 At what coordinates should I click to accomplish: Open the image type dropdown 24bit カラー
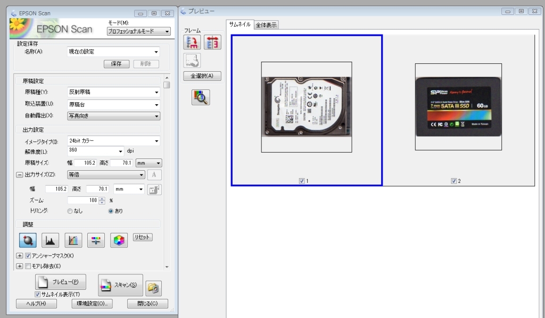(113, 141)
